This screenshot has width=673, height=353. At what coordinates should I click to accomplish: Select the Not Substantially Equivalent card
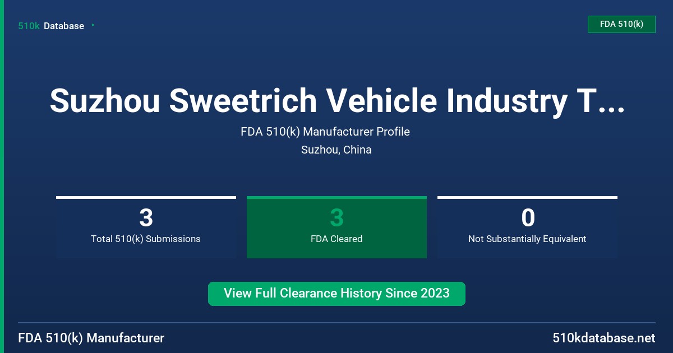pos(527,227)
